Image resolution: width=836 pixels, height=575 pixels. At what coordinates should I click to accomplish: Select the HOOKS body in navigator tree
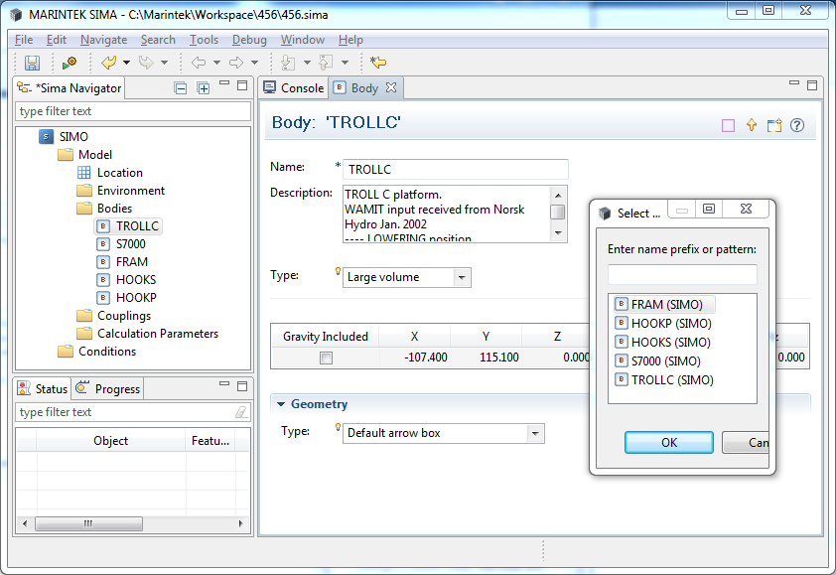135,280
